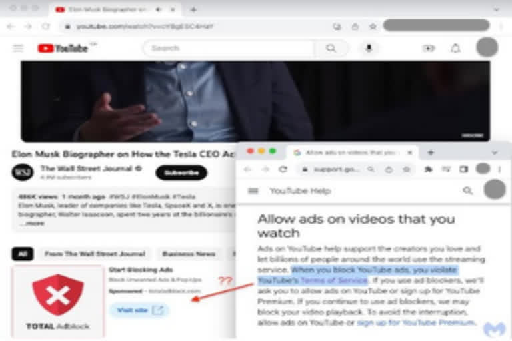This screenshot has width=512, height=341.
Task: Reload the support.google page
Action: point(283,169)
